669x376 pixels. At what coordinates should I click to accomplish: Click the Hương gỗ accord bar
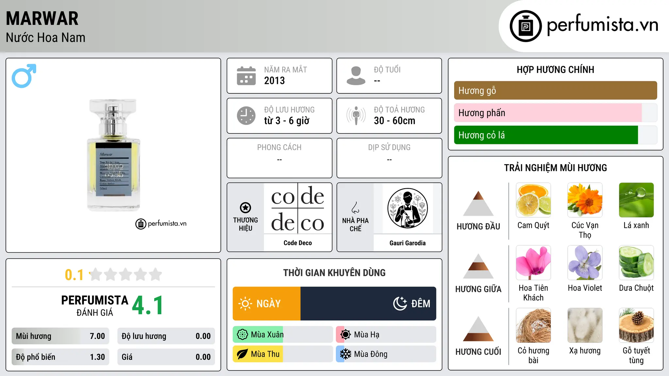click(555, 90)
